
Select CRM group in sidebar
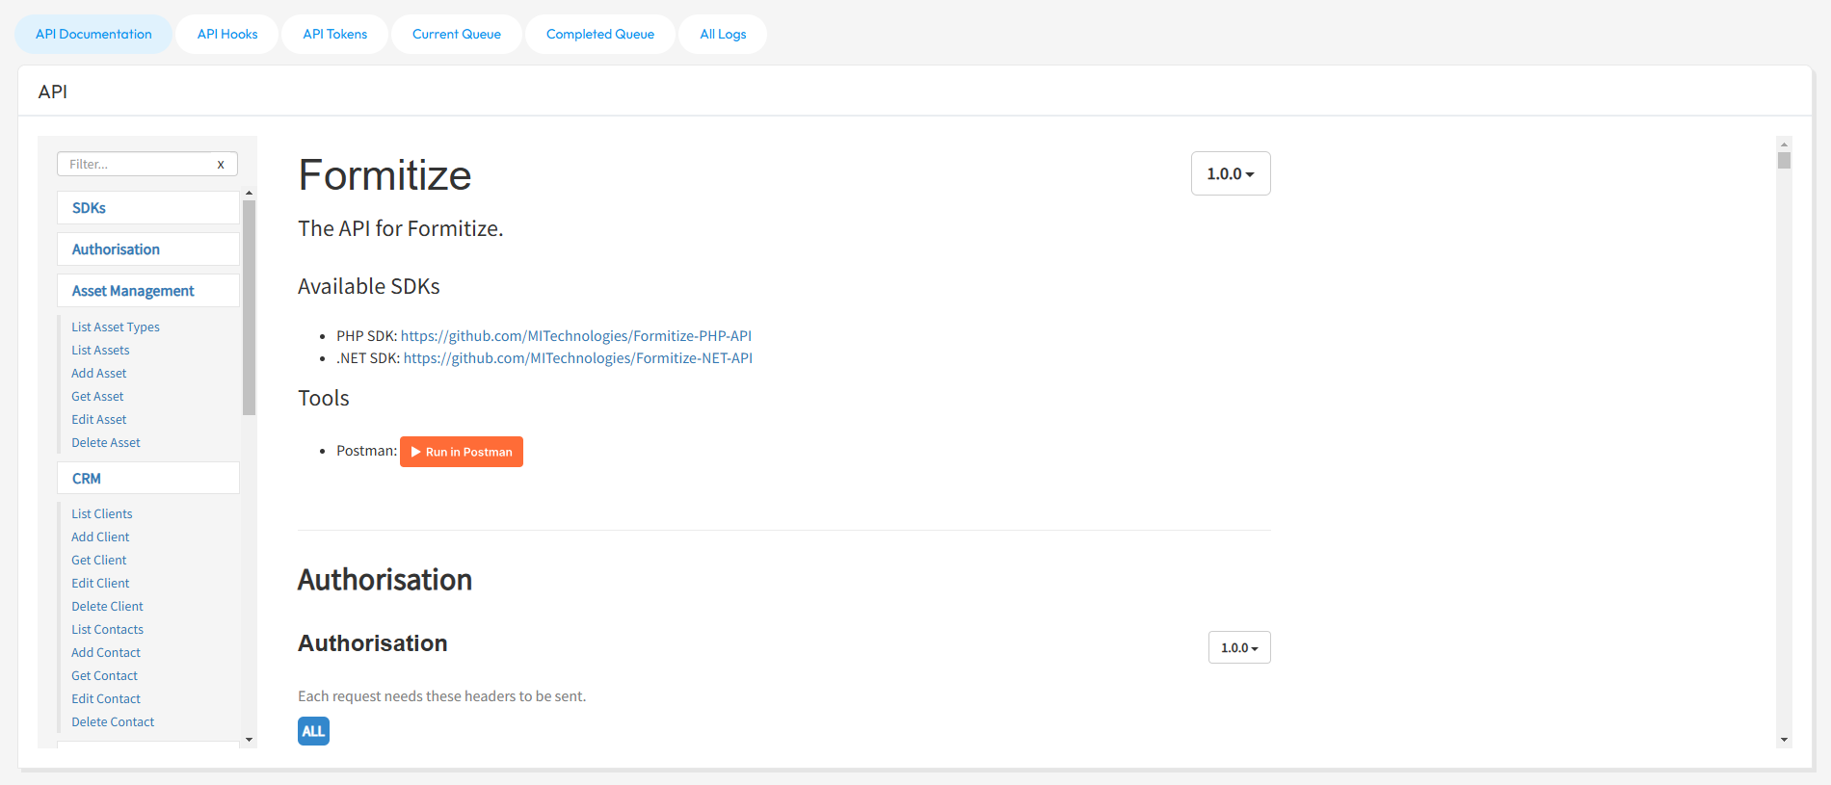point(148,479)
